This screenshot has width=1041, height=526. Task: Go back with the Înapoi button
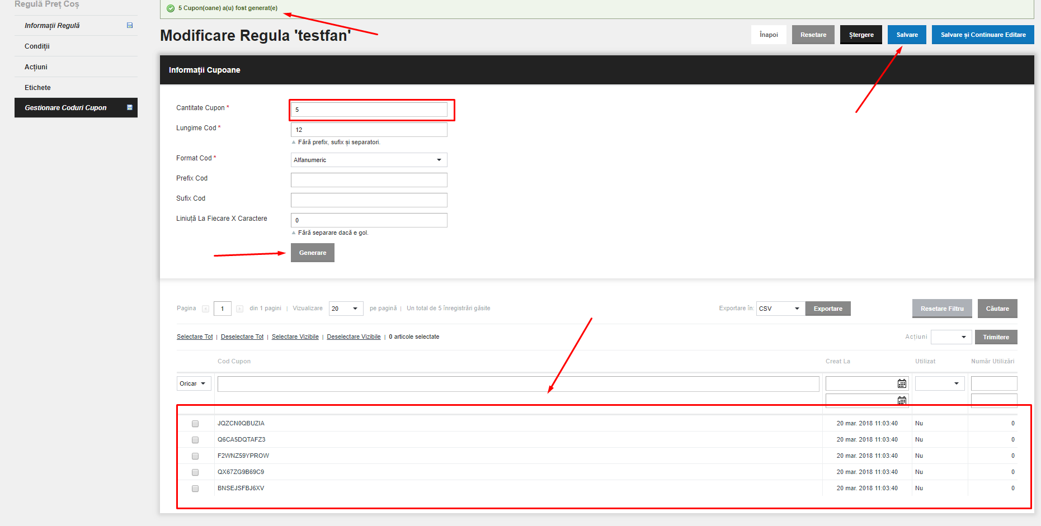click(x=769, y=35)
